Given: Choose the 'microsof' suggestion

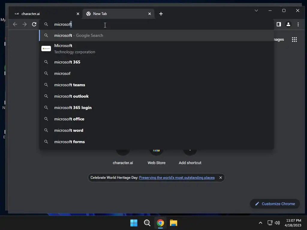Looking at the screenshot, I should coord(156,73).
